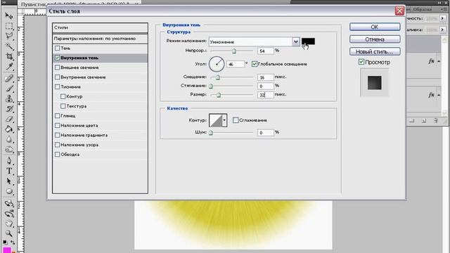This screenshot has height=253, width=450.
Task: Open fill (Заливка) arrow in Layers panel
Action: click(x=442, y=30)
